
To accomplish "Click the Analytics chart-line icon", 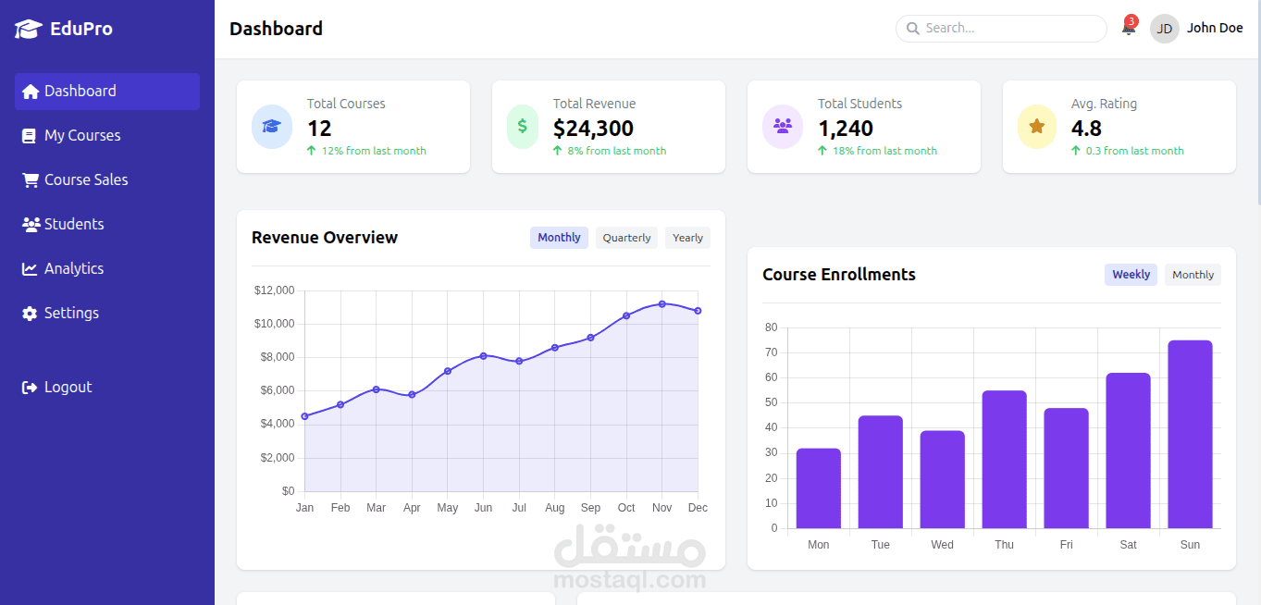I will click(30, 269).
